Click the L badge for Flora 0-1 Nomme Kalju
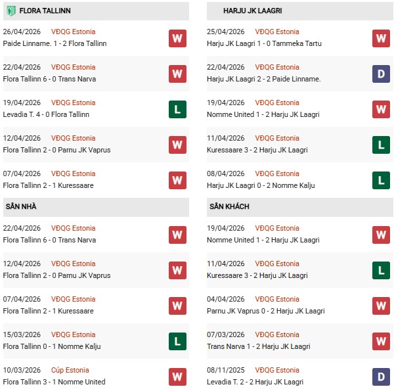This screenshot has height=391, width=394. [x=177, y=341]
